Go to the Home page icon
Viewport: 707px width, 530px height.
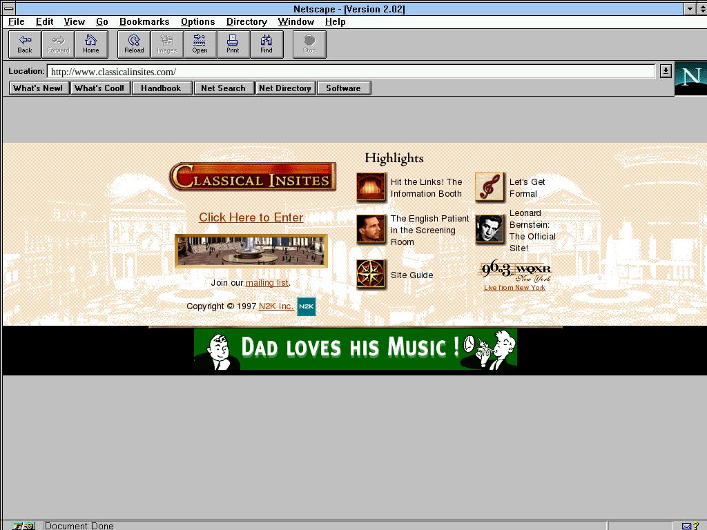tap(91, 44)
